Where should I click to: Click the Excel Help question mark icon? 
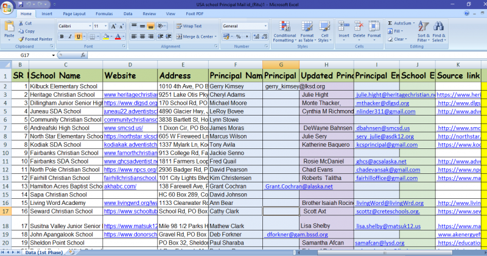pyautogui.click(x=466, y=13)
